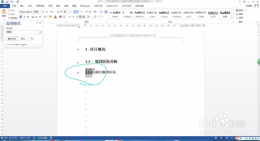Toggle justify alignment
260x141 pixels.
pyautogui.click(x=80, y=17)
